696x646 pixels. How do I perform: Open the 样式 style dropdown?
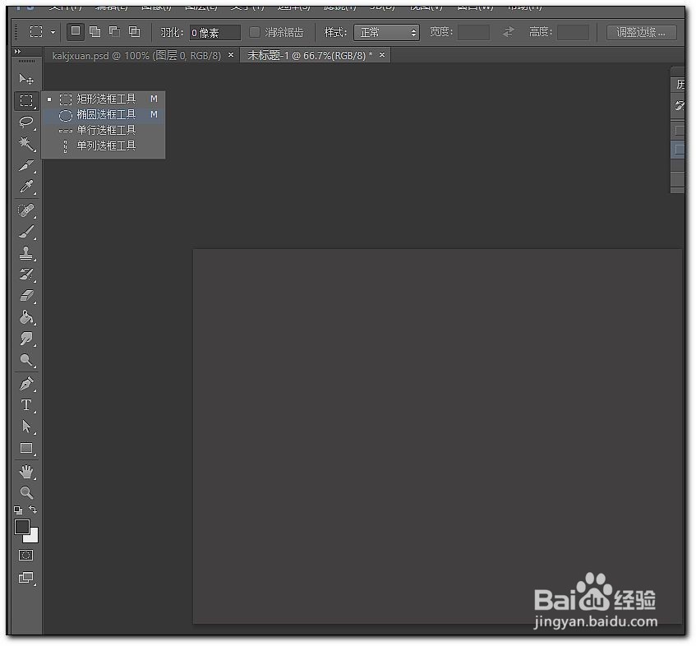(x=386, y=32)
